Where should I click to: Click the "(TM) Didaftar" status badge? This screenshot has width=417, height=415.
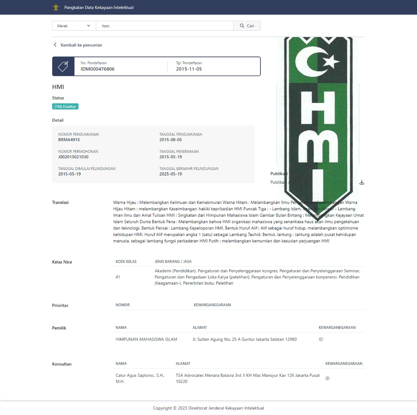65,106
